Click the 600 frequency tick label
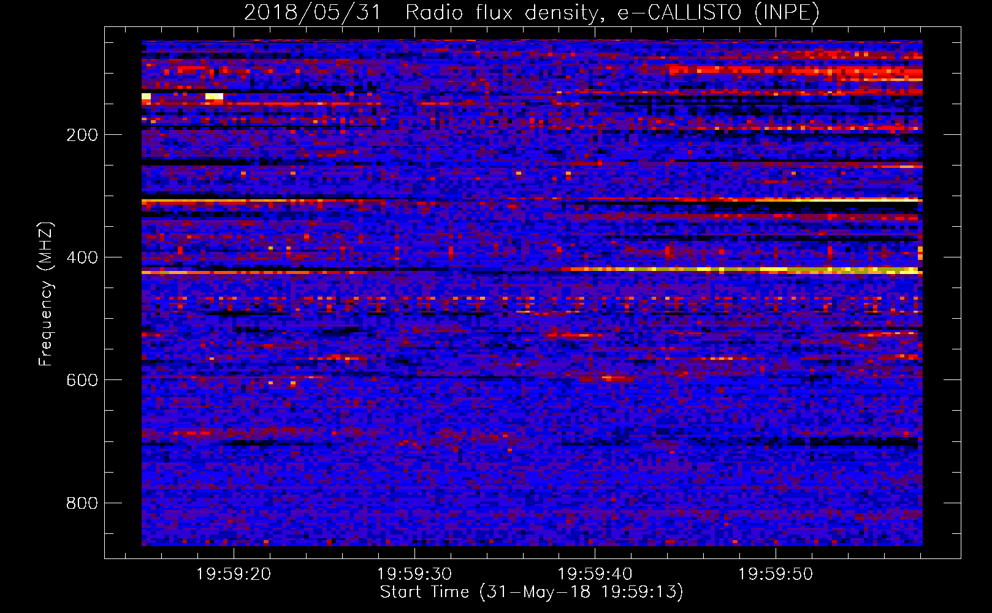Screen dimensions: 992x613 click(x=82, y=380)
